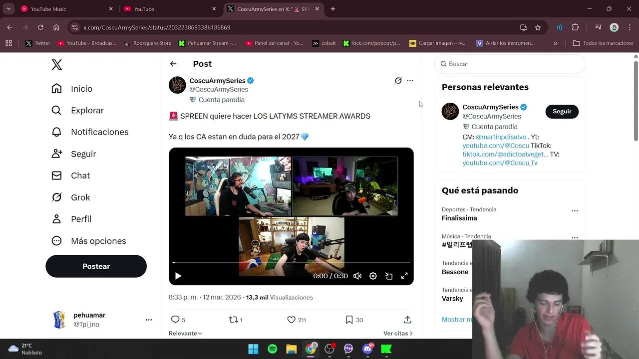Open Spotify from the taskbar
639x359 pixels.
point(272,349)
